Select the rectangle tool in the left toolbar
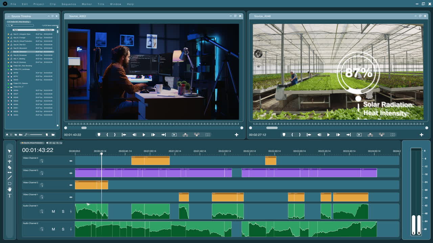Screen dimensions: 433x243 pyautogui.click(x=9, y=183)
